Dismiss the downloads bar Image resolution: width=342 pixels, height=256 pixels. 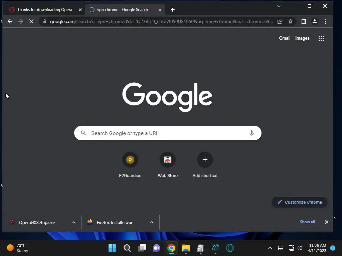[x=327, y=222]
